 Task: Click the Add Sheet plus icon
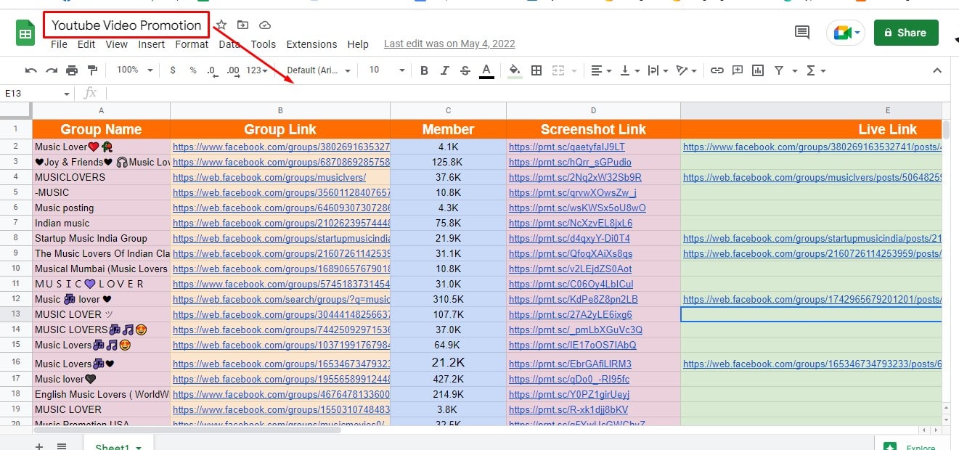39,446
